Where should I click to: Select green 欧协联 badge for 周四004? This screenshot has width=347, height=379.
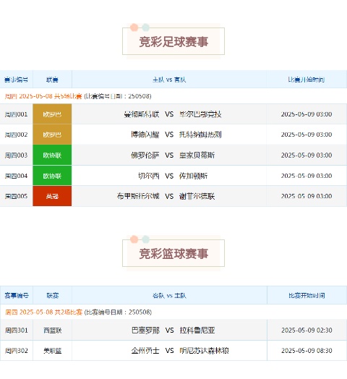pos(52,176)
